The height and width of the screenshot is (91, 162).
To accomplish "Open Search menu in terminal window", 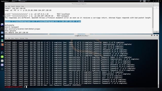I will tap(17, 38).
